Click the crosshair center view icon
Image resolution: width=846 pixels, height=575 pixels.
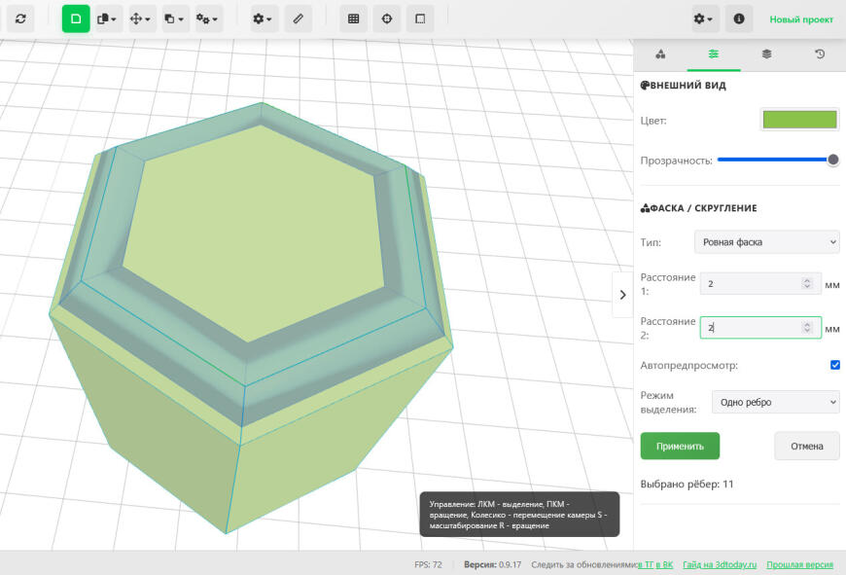point(386,18)
